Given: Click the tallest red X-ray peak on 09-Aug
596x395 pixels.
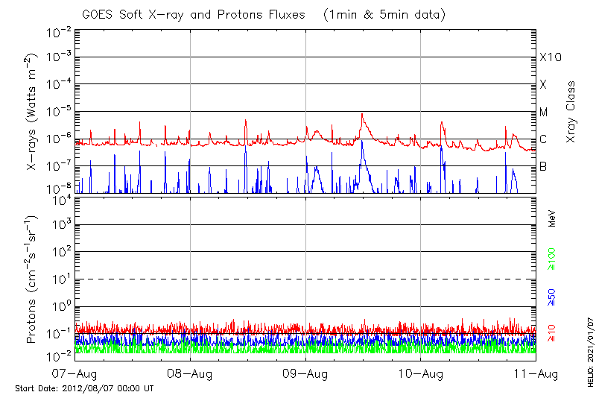Looking at the screenshot, I should click(362, 115).
